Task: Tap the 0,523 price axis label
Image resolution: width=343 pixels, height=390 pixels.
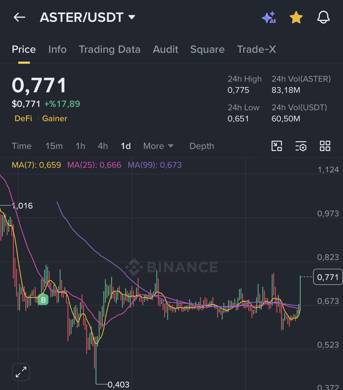Action: pos(328,345)
